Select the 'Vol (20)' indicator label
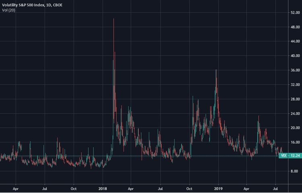302x193 pixels. pos(8,10)
